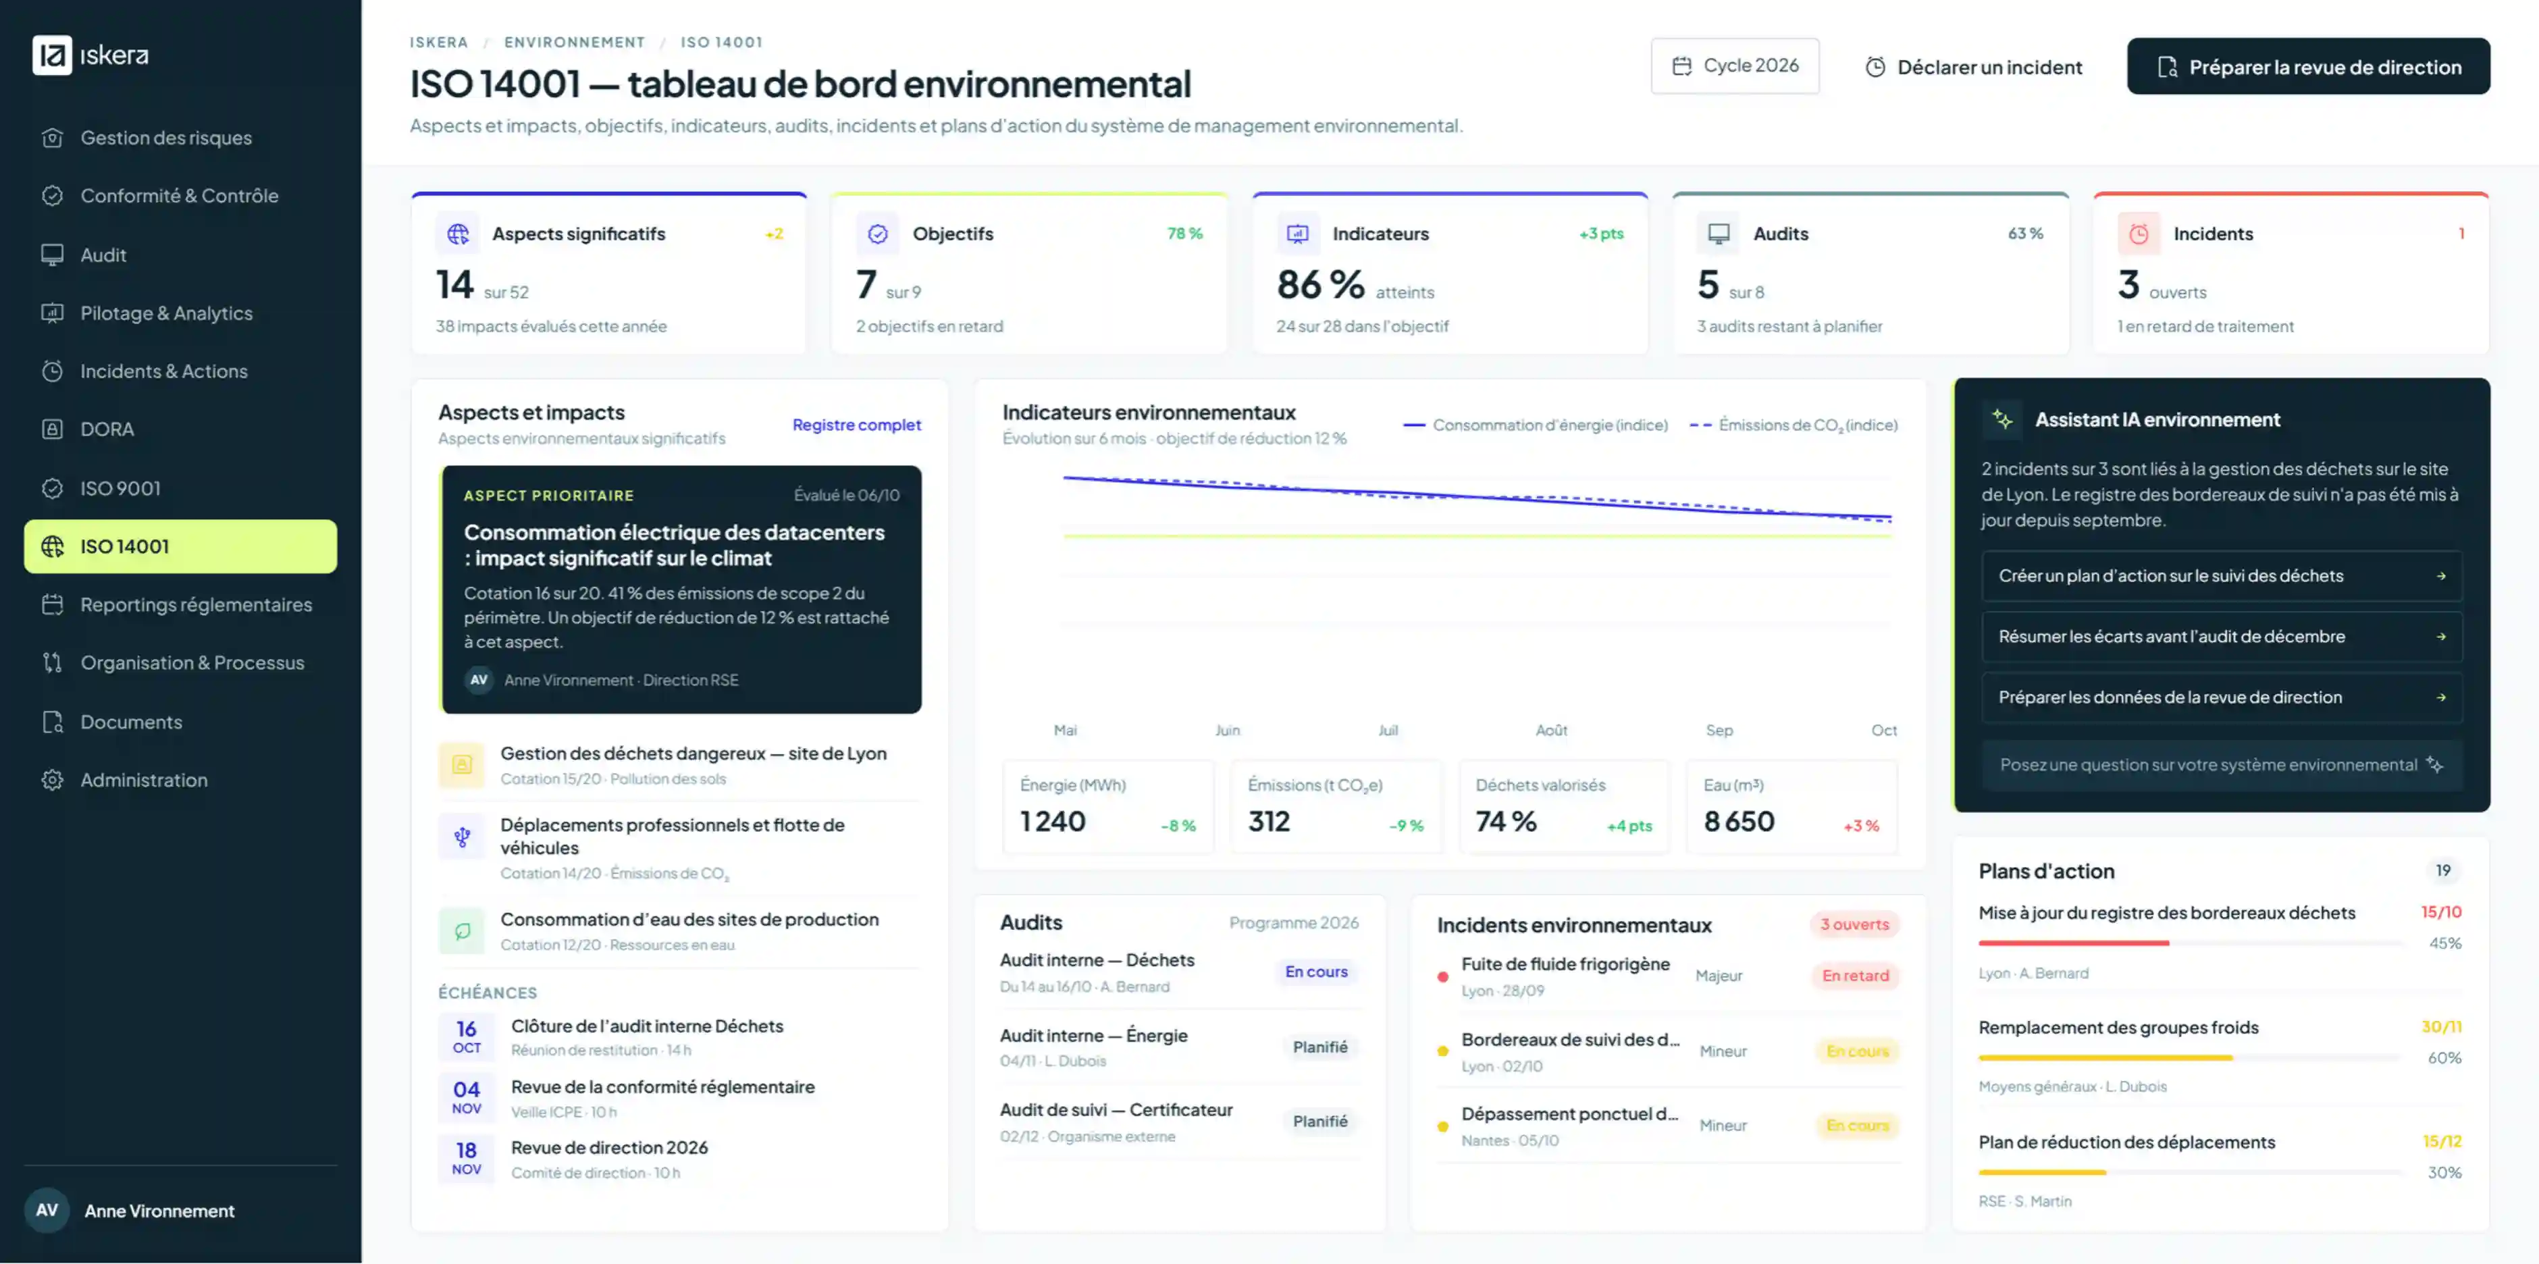Open Résumer les écarts avant l'audit suggestion
Viewport: 2539px width, 1264px height.
[x=2222, y=637]
